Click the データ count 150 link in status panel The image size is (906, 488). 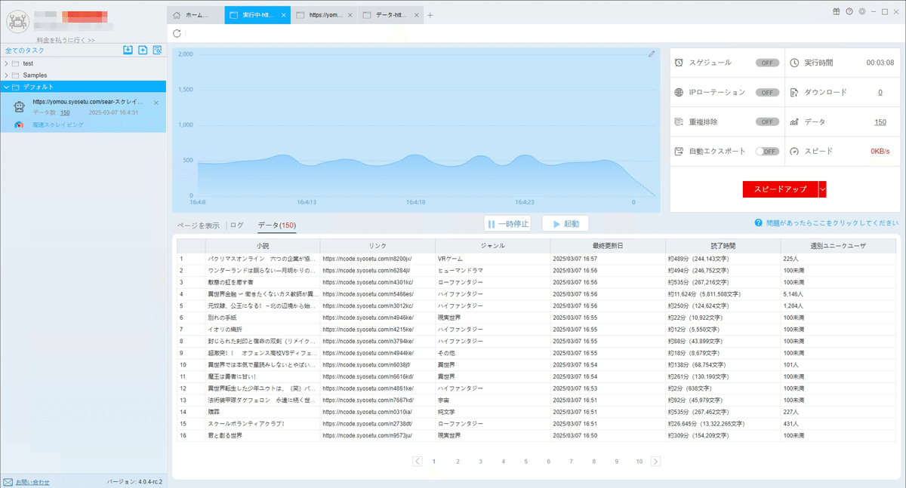click(x=880, y=121)
